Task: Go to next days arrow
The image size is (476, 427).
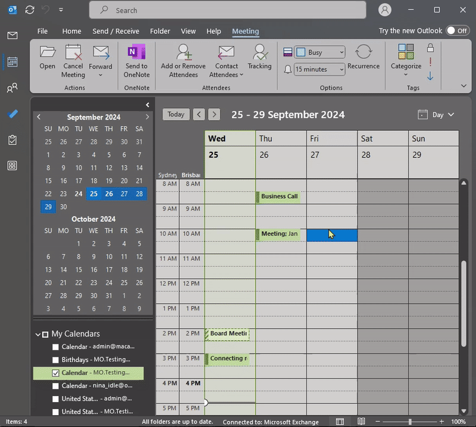Action: click(214, 114)
